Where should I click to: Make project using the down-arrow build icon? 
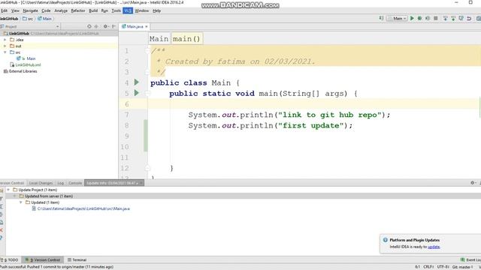pyautogui.click(x=381, y=18)
